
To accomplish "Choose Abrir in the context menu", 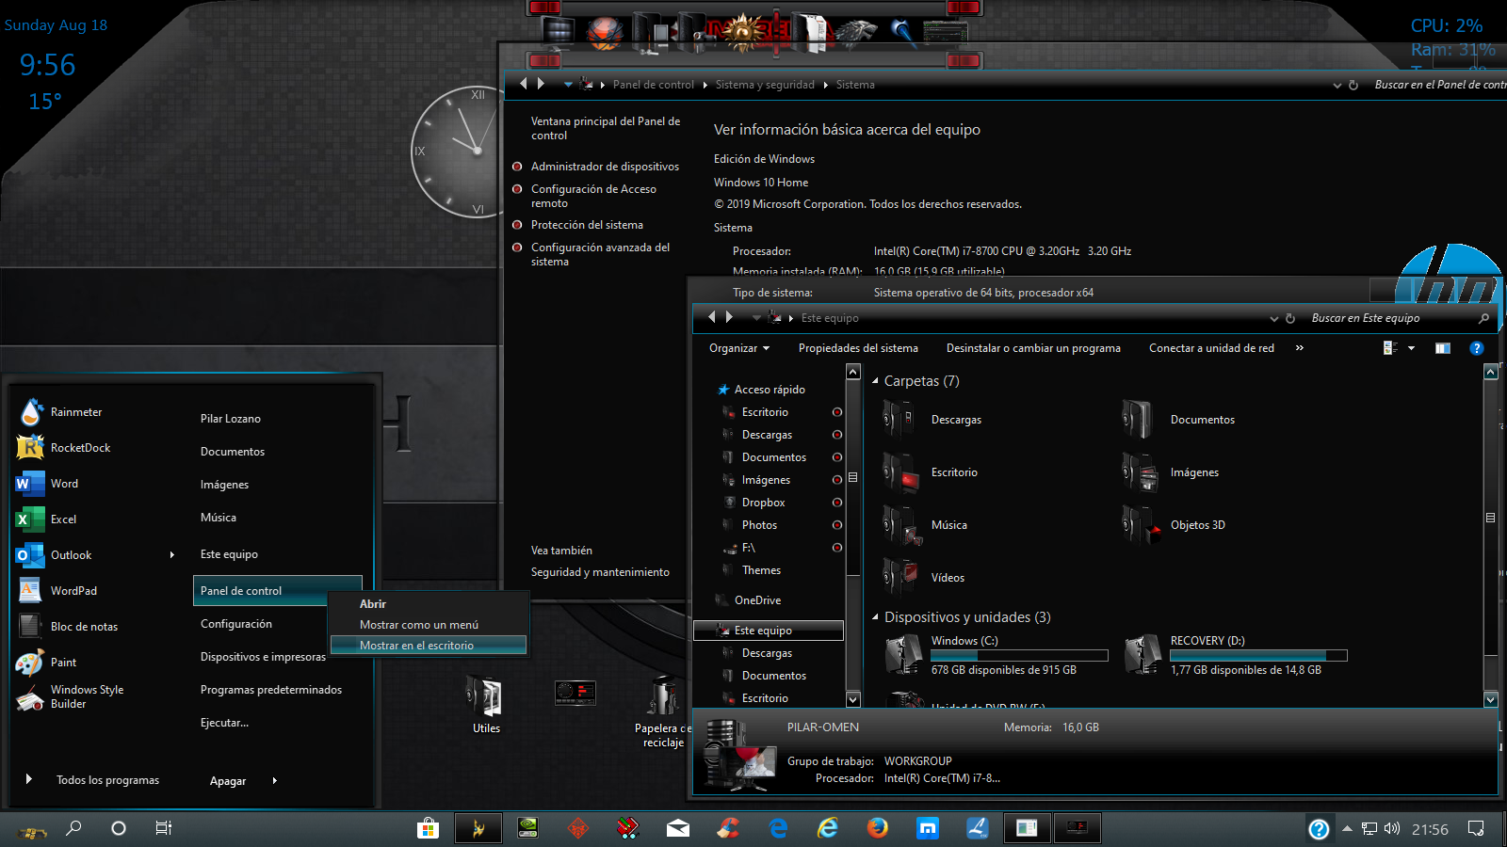I will tap(373, 604).
